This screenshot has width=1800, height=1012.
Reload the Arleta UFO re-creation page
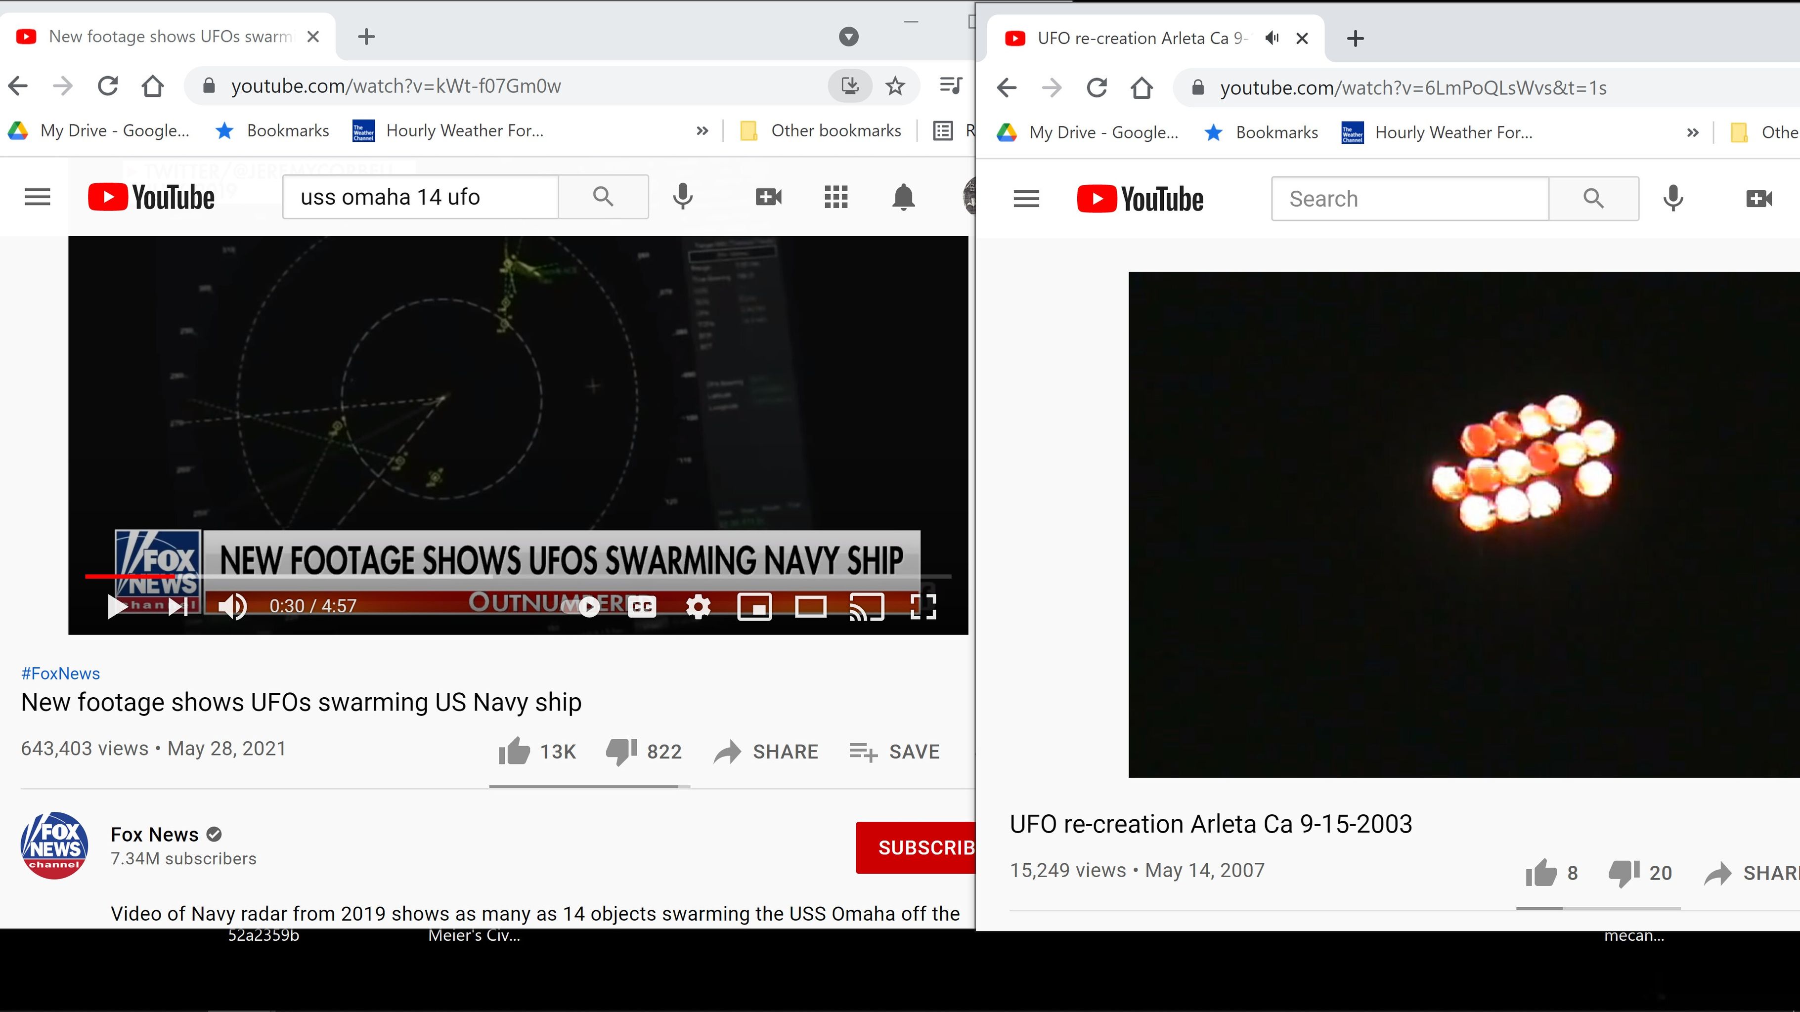(1097, 88)
